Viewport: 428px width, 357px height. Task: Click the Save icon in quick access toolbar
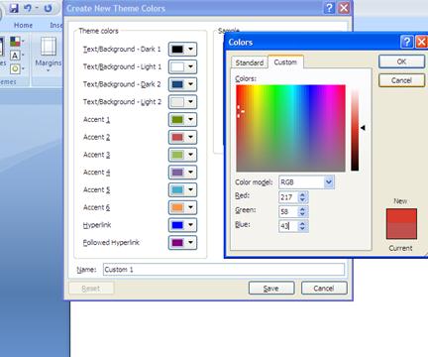point(14,8)
